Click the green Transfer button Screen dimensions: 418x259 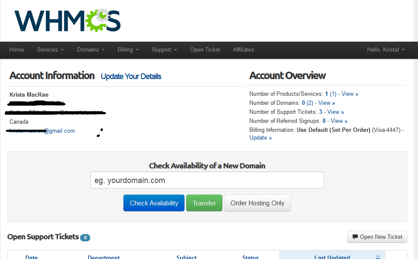click(x=204, y=203)
